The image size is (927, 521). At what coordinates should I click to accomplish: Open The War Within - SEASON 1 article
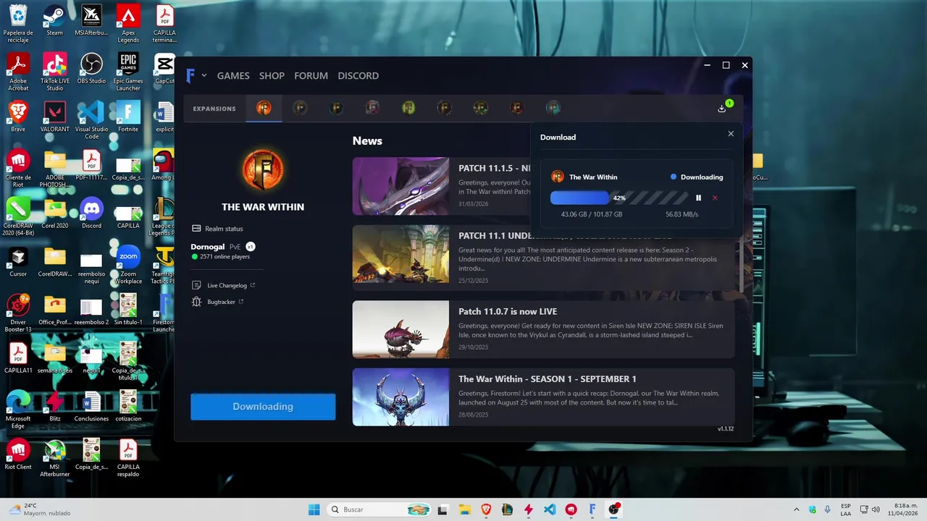coord(543,397)
